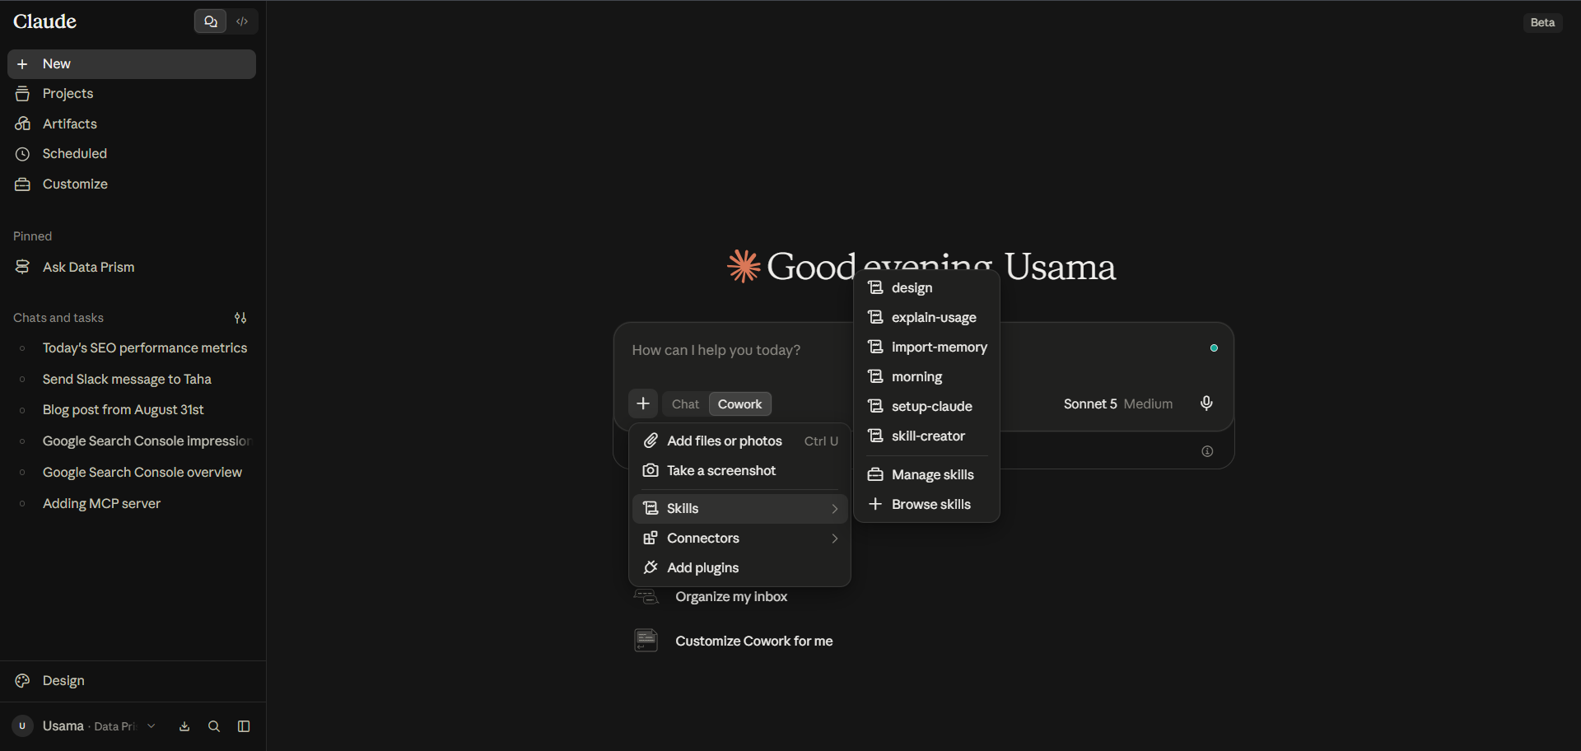
Task: Start voice input with the microphone icon
Action: [x=1206, y=403]
